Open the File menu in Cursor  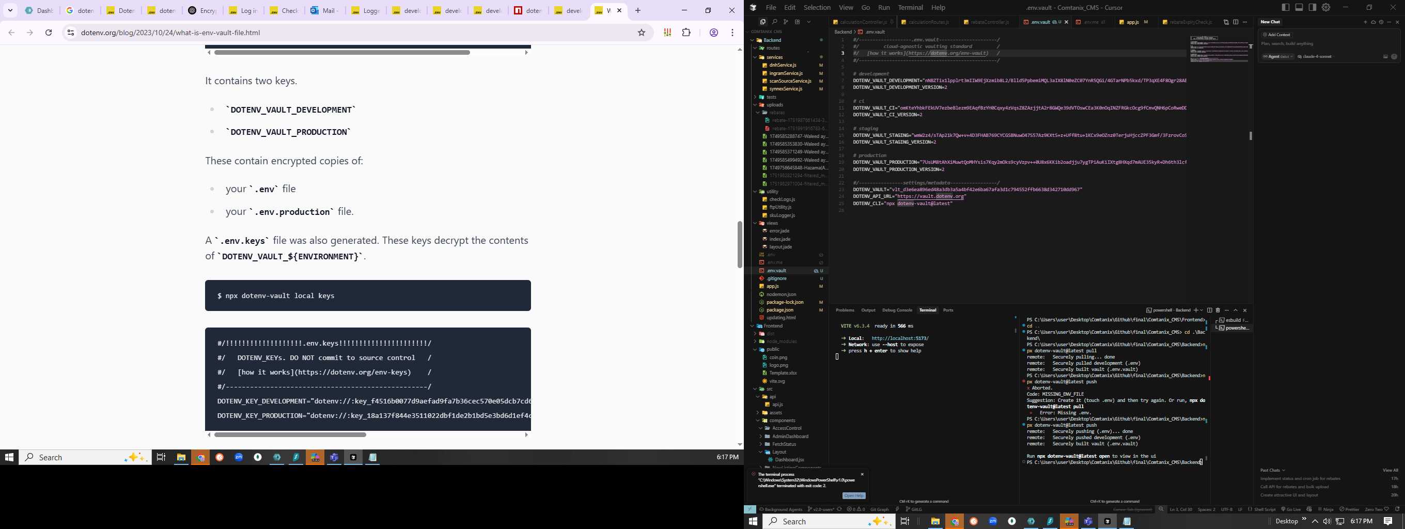pos(771,8)
